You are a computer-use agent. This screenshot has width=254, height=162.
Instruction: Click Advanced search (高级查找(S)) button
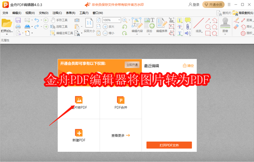(243, 13)
